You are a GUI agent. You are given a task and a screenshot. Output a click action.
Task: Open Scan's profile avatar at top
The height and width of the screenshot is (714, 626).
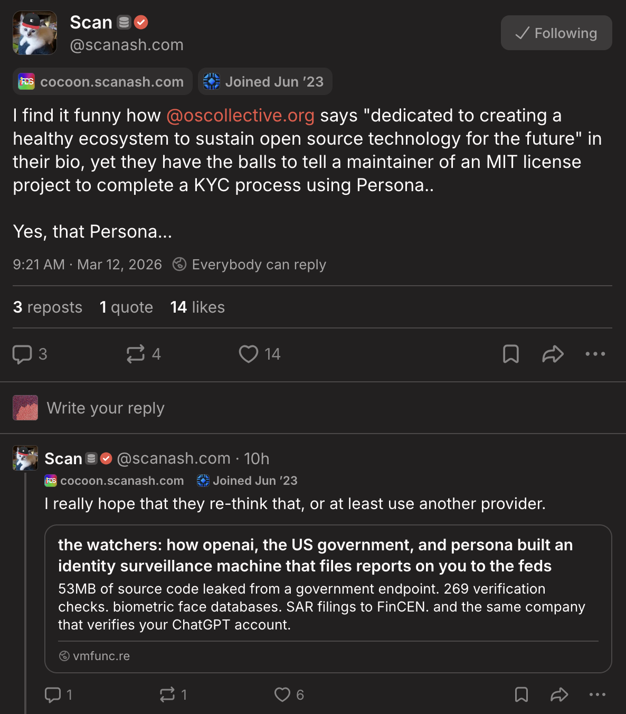35,33
